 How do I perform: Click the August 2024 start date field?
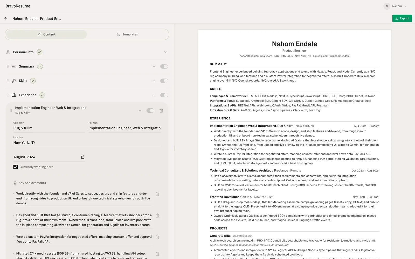click(49, 157)
